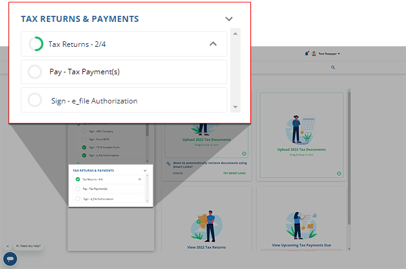Click the green check beside Tax Returns - 4/4
406x269 pixels.
(x=78, y=179)
